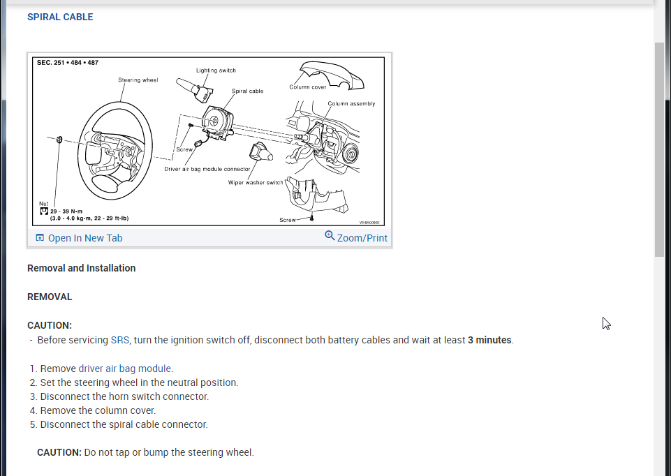
Task: Click the first CAUTION: heading
Action: (50, 325)
